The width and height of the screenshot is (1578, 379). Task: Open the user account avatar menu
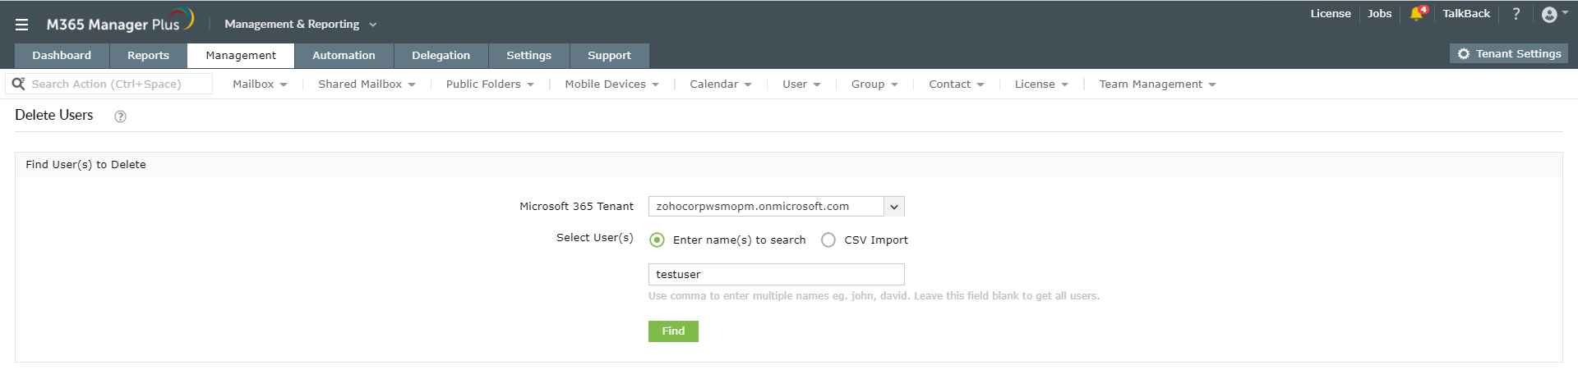(x=1549, y=15)
